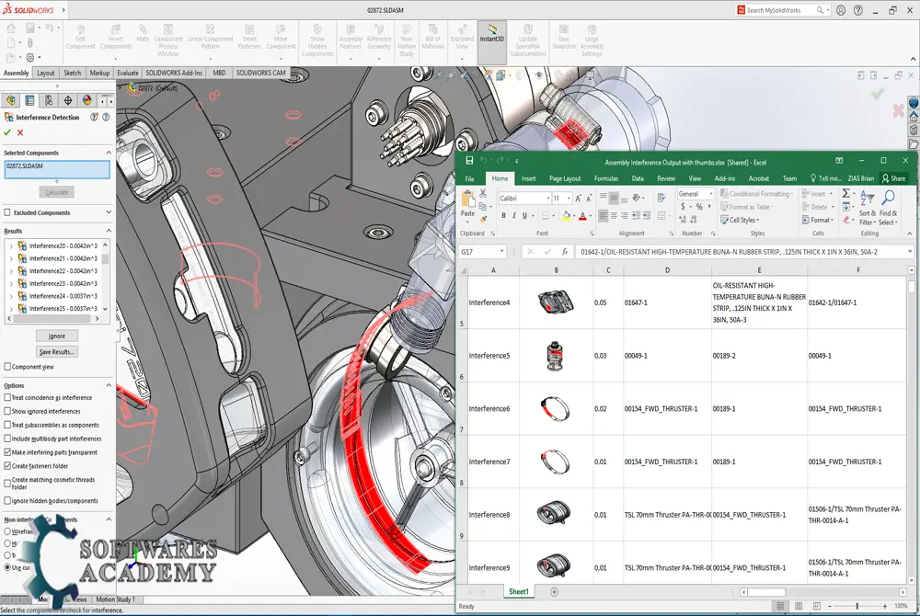
Task: Expand Interference20 result node
Action: (x=10, y=245)
